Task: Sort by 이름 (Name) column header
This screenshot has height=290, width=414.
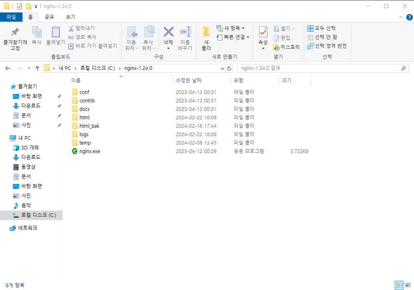Action: point(76,80)
